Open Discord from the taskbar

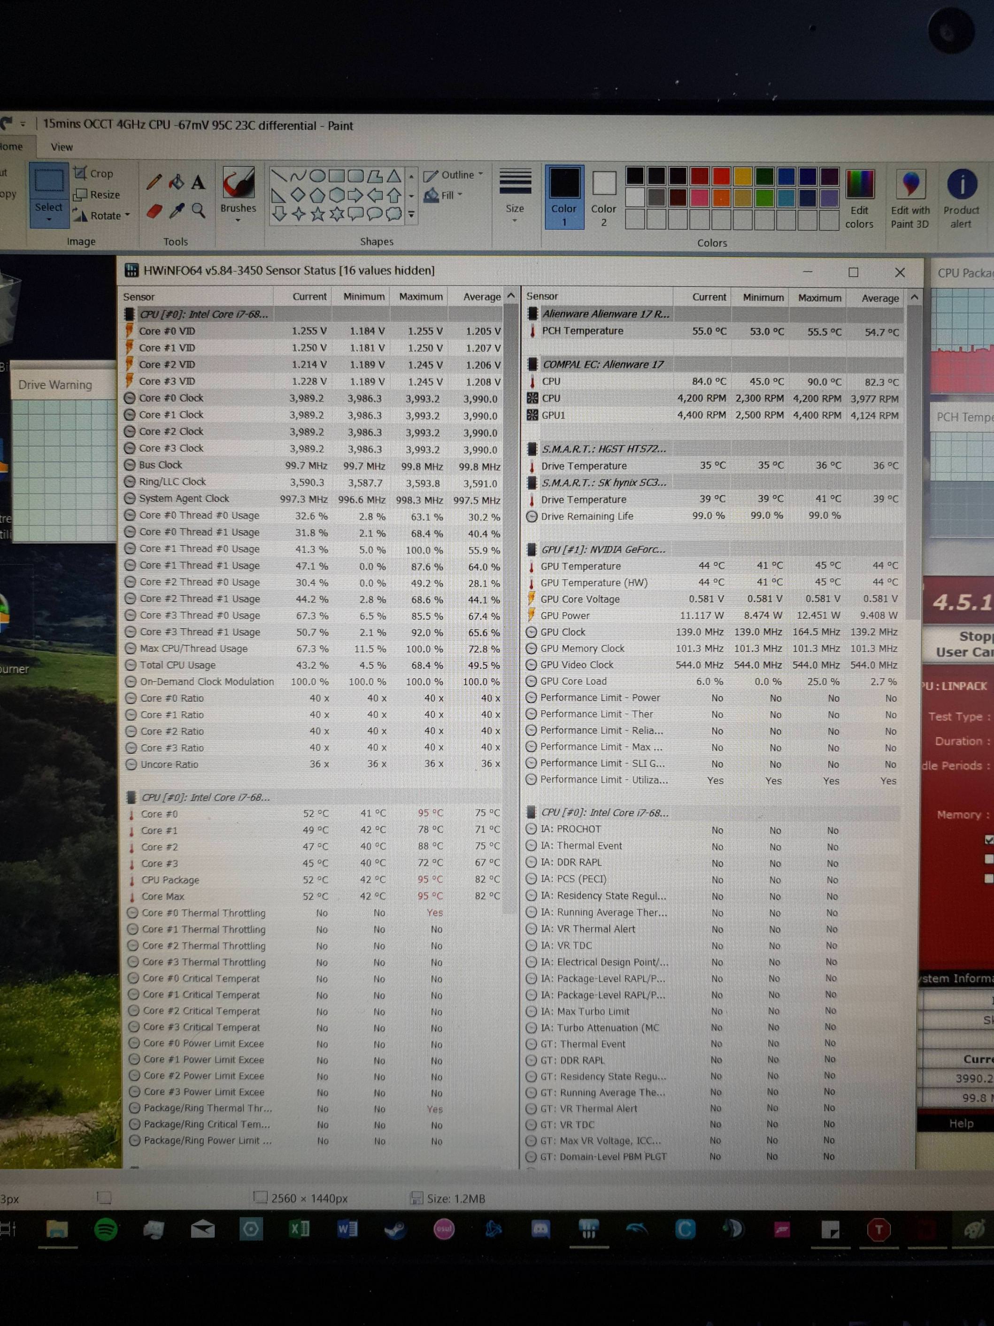click(x=540, y=1230)
